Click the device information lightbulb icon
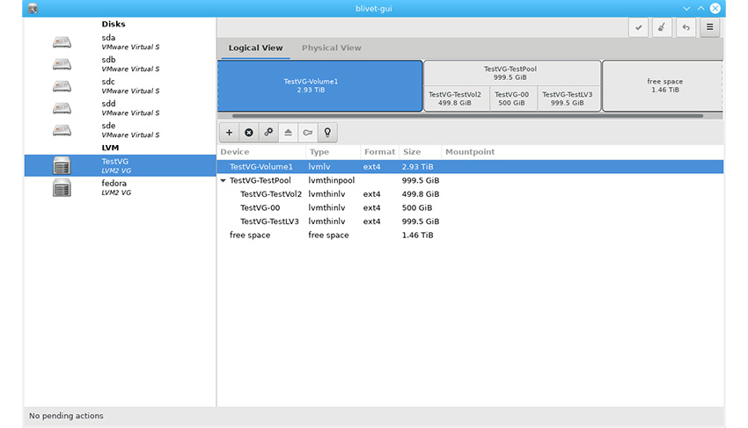The image size is (748, 428). pyautogui.click(x=327, y=133)
